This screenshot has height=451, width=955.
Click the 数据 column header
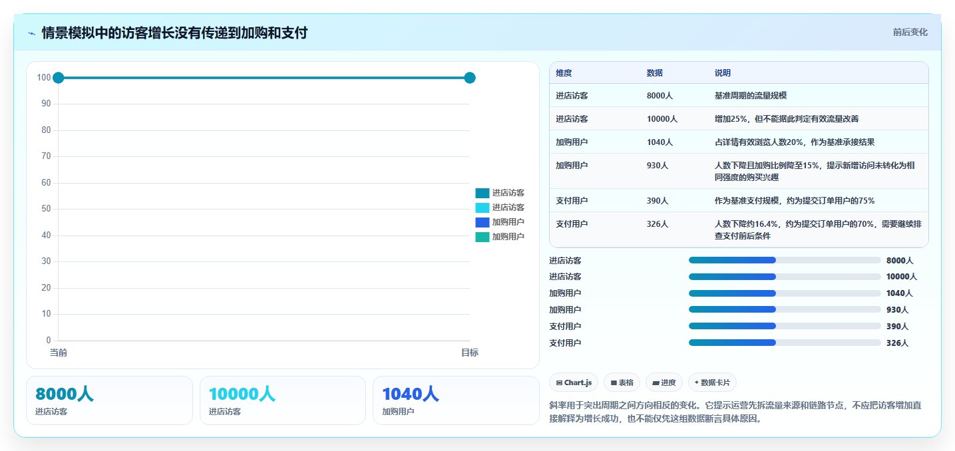(x=654, y=73)
